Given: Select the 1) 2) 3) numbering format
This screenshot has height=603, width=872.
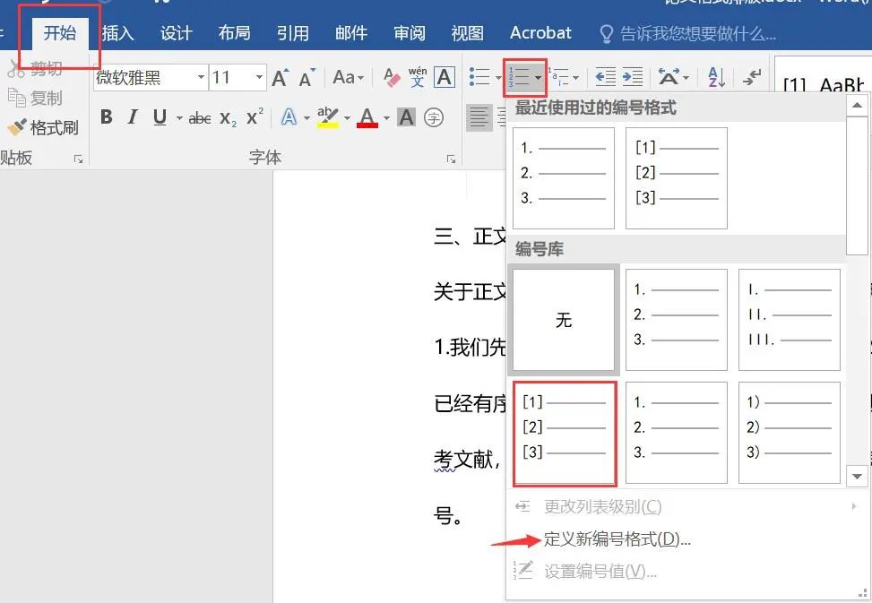Looking at the screenshot, I should coord(790,433).
